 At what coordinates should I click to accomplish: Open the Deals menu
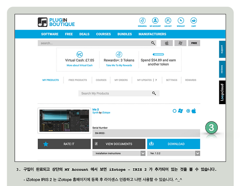pos(84,34)
